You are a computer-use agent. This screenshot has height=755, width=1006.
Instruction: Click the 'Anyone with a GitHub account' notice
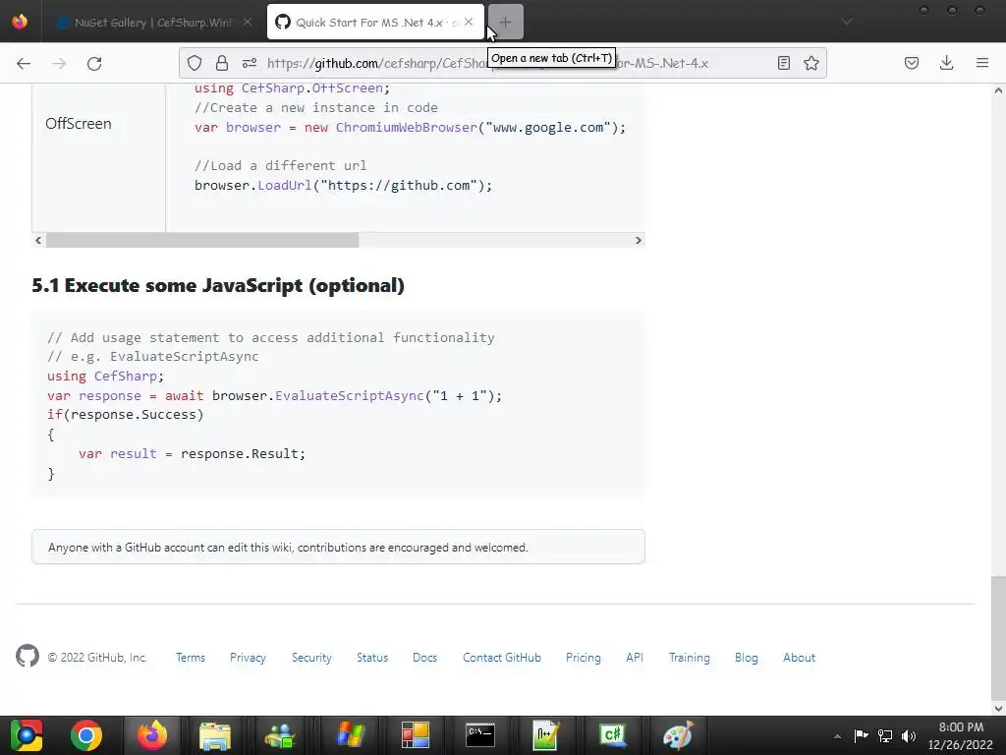coord(338,547)
